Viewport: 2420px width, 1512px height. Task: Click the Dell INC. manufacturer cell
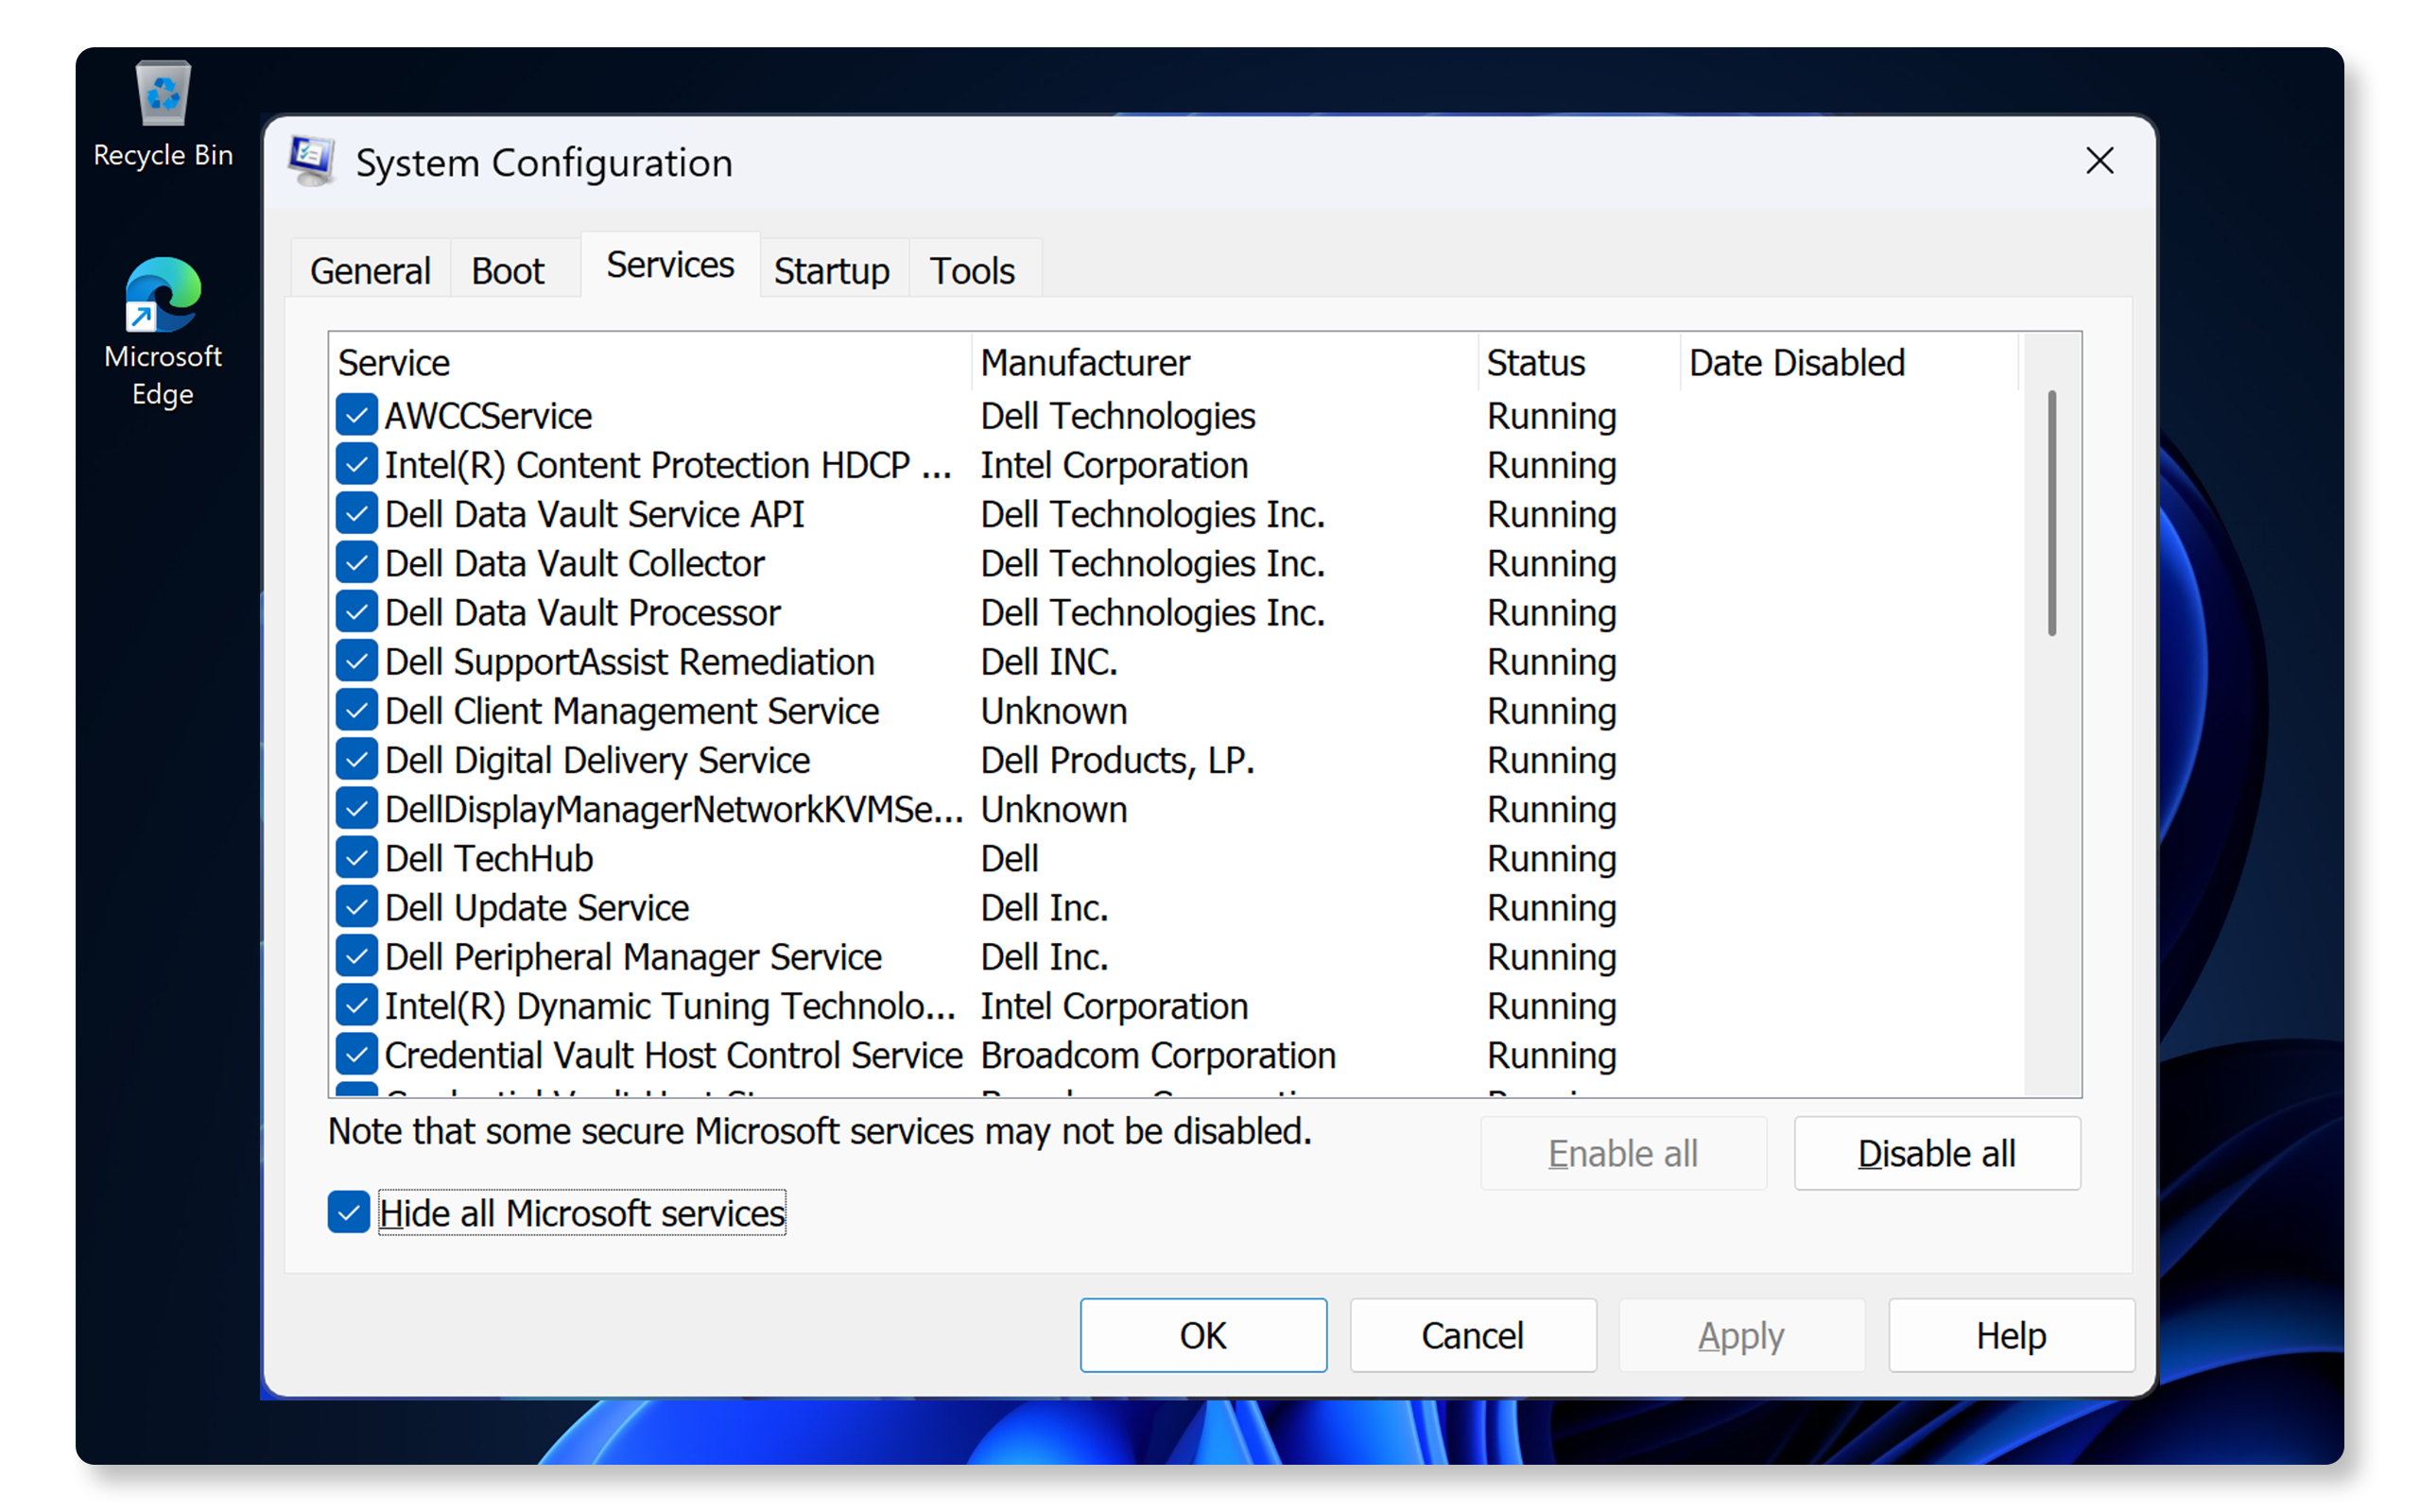coord(1049,662)
